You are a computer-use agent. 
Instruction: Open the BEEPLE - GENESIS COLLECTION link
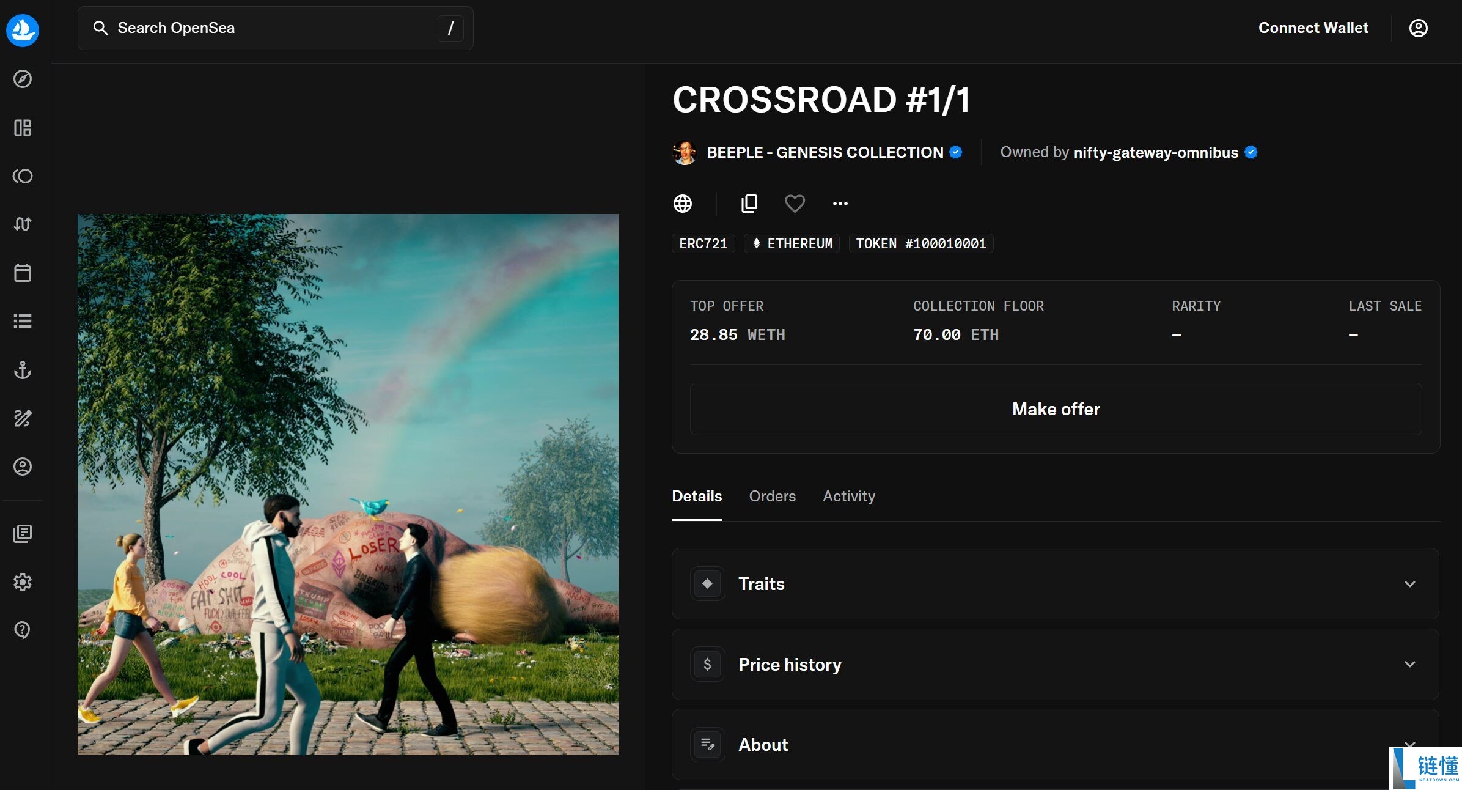pyautogui.click(x=825, y=152)
